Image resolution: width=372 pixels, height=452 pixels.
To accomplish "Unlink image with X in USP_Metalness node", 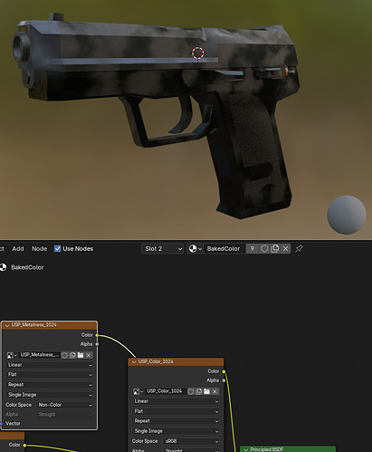I will 89,355.
